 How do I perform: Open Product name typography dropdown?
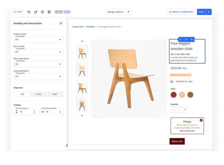click(x=38, y=39)
